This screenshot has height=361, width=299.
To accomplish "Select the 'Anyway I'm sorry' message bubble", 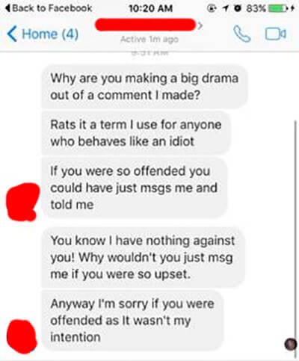I will coord(132,320).
